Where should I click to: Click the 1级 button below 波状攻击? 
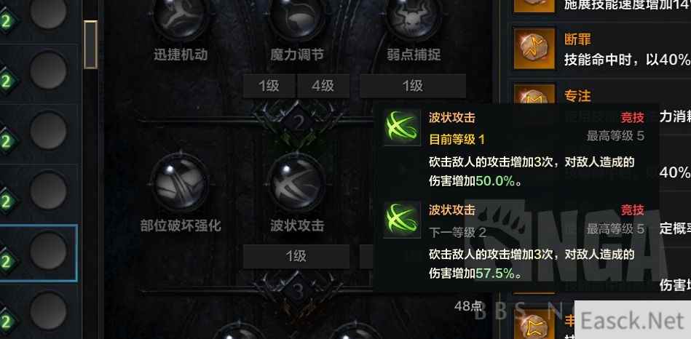coord(296,256)
